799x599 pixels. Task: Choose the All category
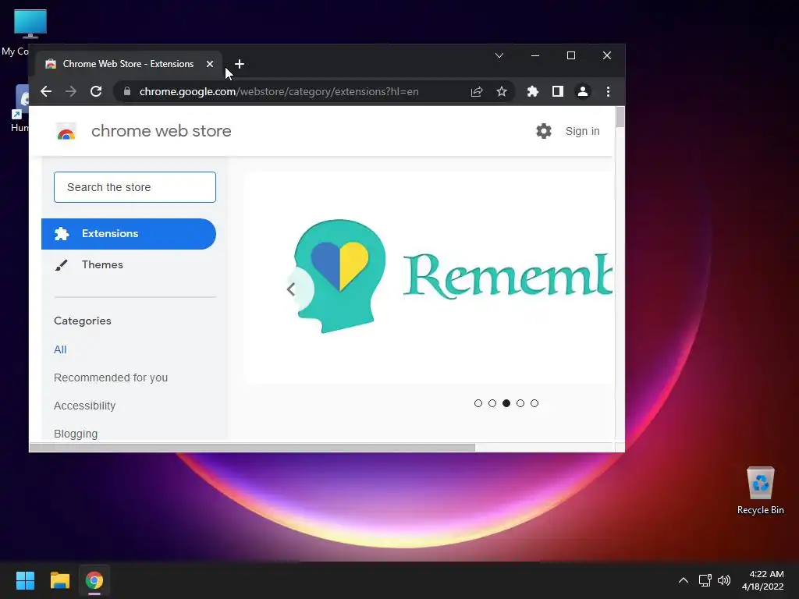point(60,350)
